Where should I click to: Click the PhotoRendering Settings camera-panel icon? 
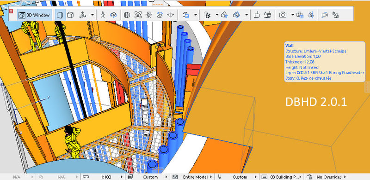[x=300, y=15]
